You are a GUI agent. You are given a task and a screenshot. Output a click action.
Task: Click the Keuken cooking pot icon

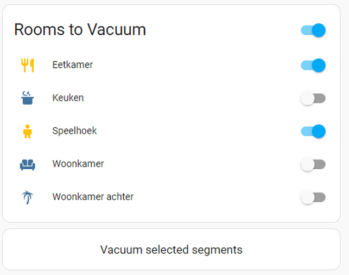(x=27, y=98)
